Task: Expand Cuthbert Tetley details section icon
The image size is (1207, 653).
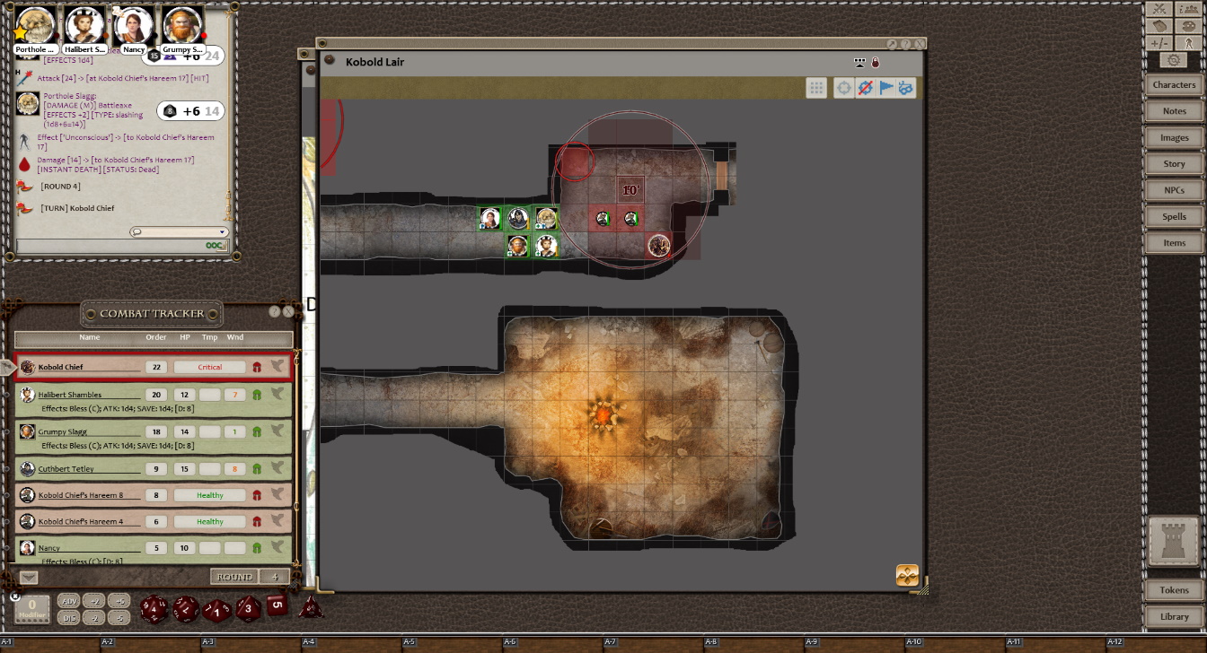Action: pos(278,468)
